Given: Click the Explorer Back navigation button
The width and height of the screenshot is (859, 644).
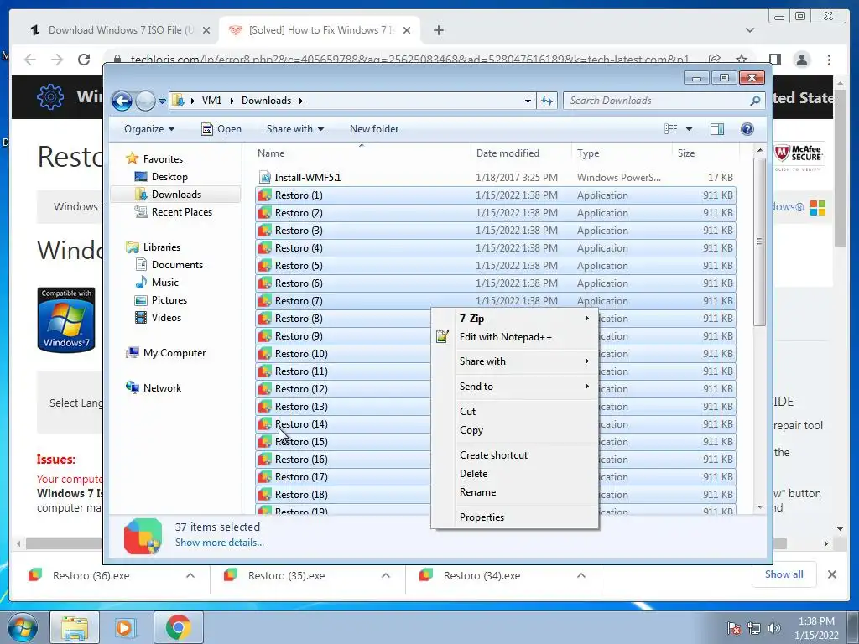Looking at the screenshot, I should 122,101.
